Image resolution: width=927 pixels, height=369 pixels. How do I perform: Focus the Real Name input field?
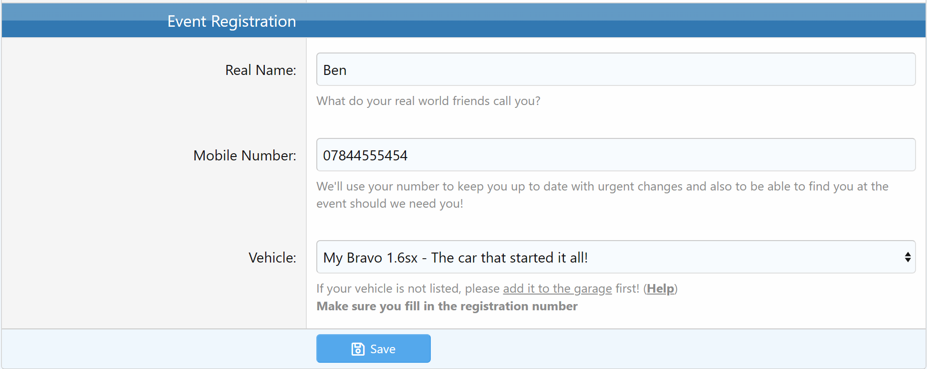coord(615,70)
